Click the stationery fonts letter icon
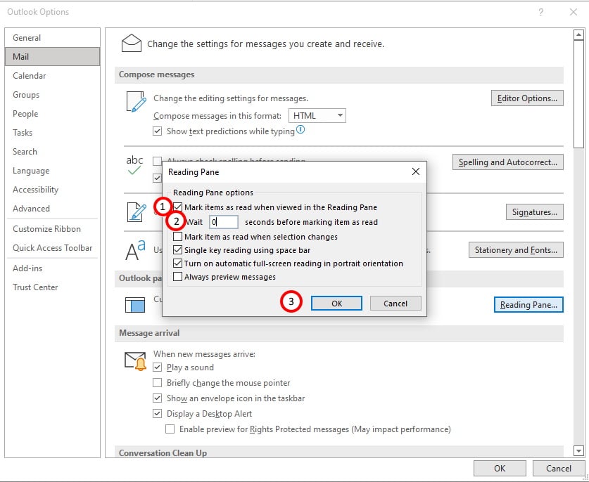 click(x=135, y=250)
